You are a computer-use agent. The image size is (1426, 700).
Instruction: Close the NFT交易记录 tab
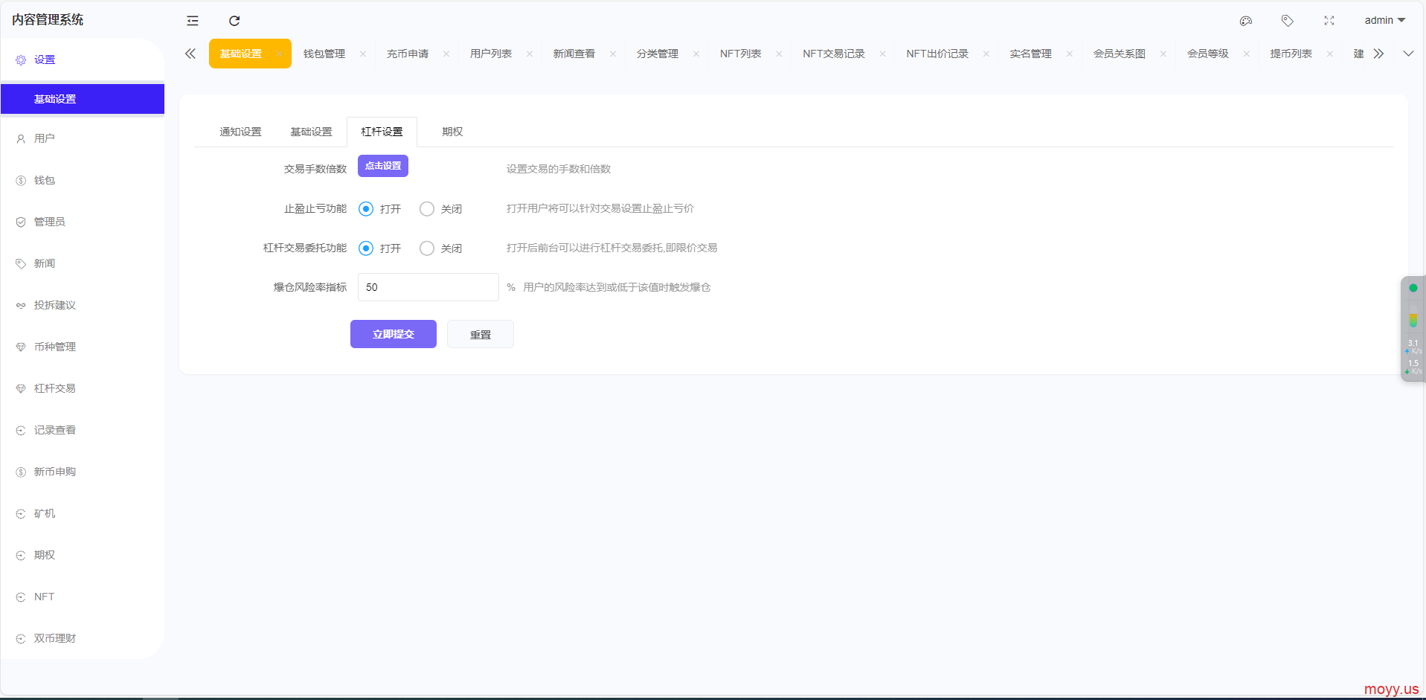[x=883, y=54]
